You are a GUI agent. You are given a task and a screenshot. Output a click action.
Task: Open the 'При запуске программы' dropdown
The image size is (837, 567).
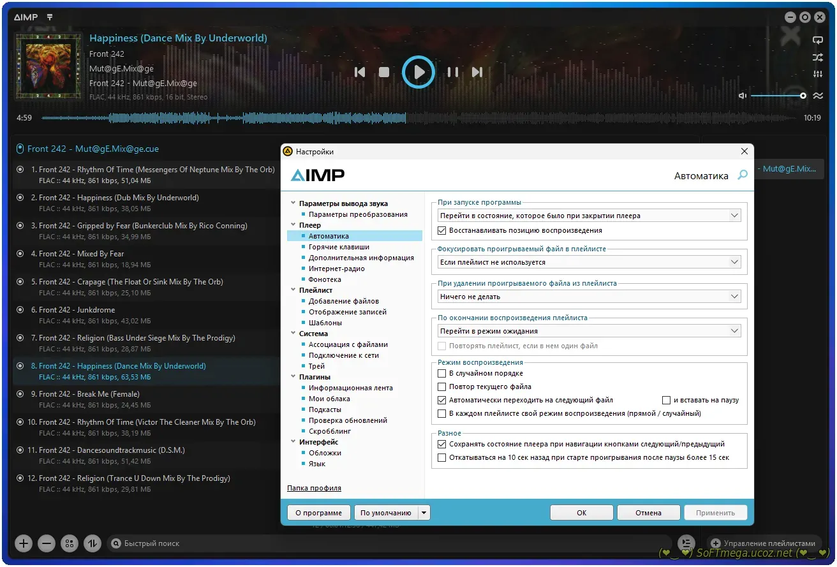(x=589, y=216)
